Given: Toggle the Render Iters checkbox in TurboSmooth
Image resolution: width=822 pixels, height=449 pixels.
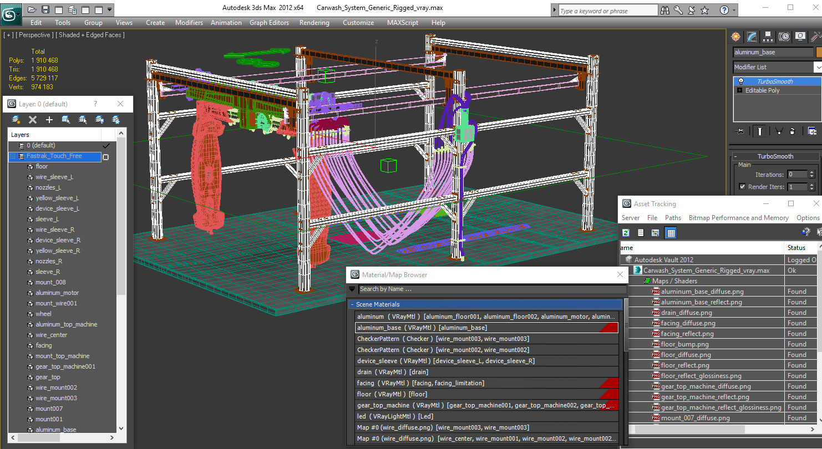Looking at the screenshot, I should point(742,187).
